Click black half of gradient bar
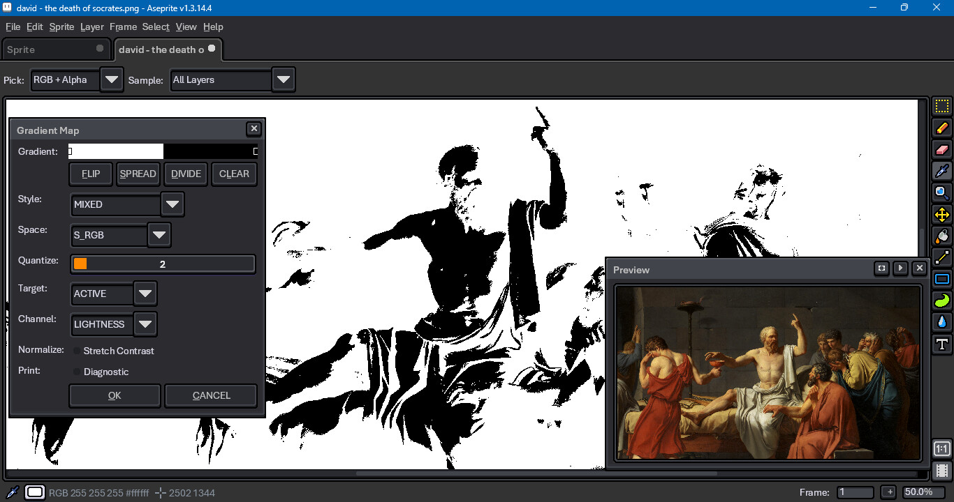 (x=210, y=151)
